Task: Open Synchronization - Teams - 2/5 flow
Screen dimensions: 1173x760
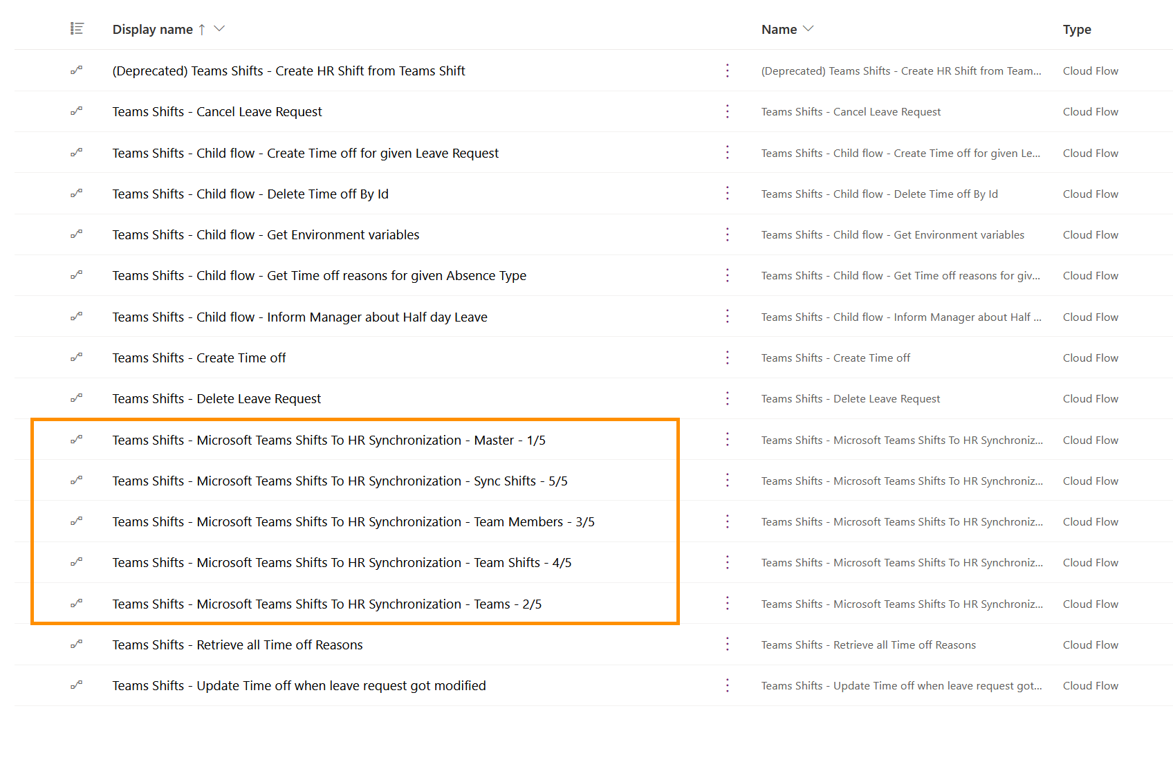Action: click(x=327, y=604)
